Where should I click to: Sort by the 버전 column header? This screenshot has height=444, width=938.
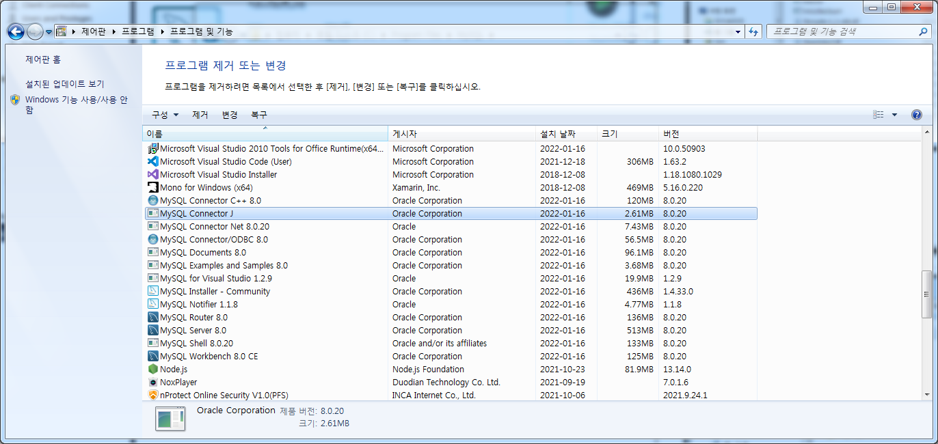pyautogui.click(x=708, y=134)
